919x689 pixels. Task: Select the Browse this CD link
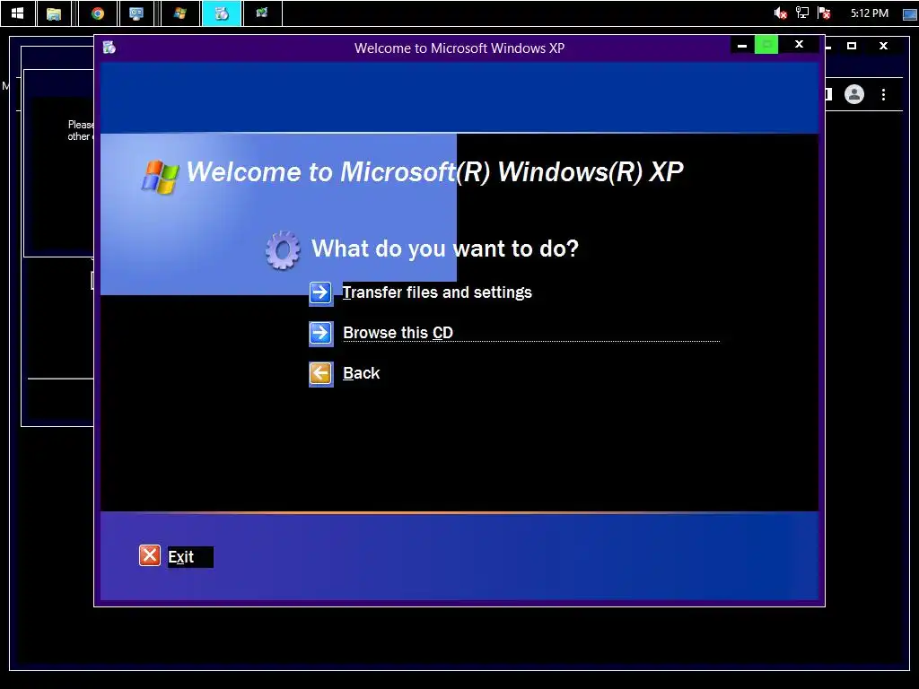pyautogui.click(x=398, y=333)
